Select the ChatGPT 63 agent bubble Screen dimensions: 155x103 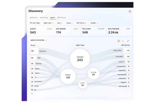tap(83, 84)
